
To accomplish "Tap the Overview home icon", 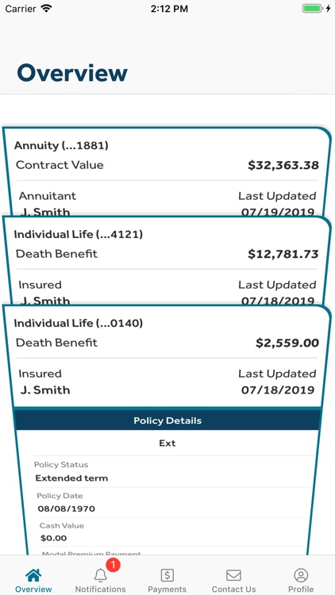I will (x=33, y=575).
